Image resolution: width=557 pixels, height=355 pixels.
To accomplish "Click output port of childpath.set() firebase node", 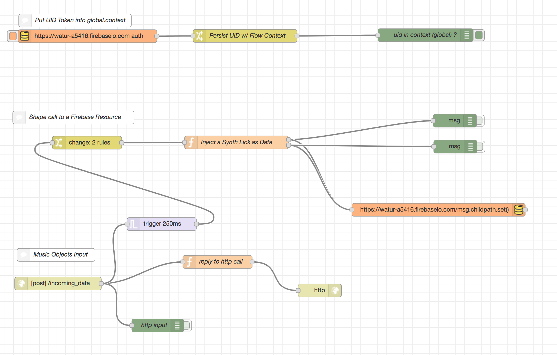I will click(x=525, y=210).
